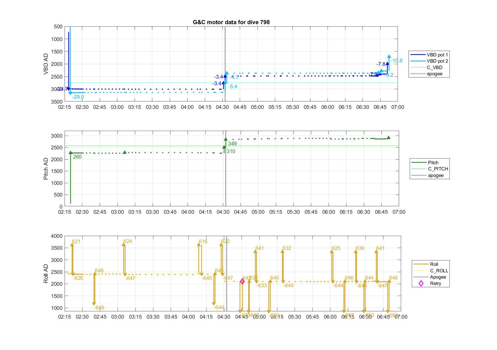Click the title 'G&C motor data for dive 798'

(x=231, y=22)
